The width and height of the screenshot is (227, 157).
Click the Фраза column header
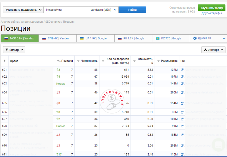pyautogui.click(x=14, y=61)
